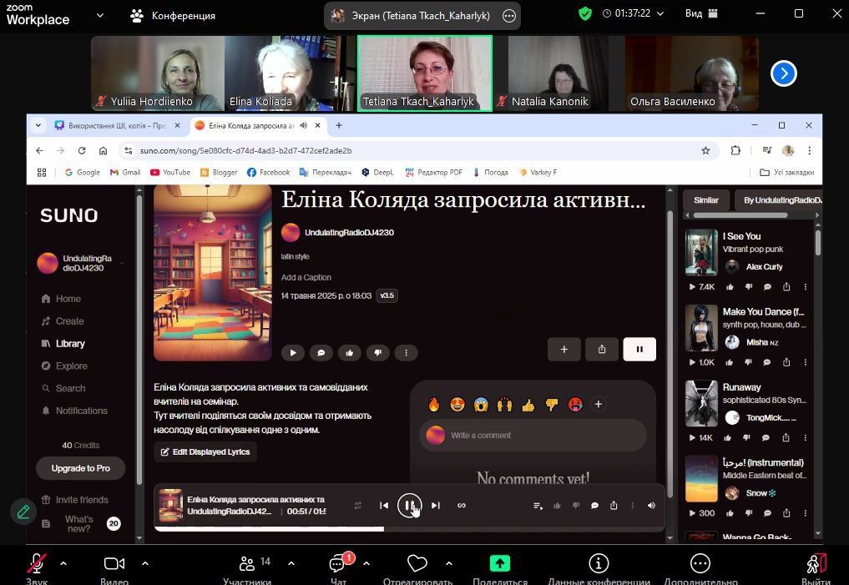
Task: Expand the meeting timer 01:37:22 dropdown
Action: [660, 13]
